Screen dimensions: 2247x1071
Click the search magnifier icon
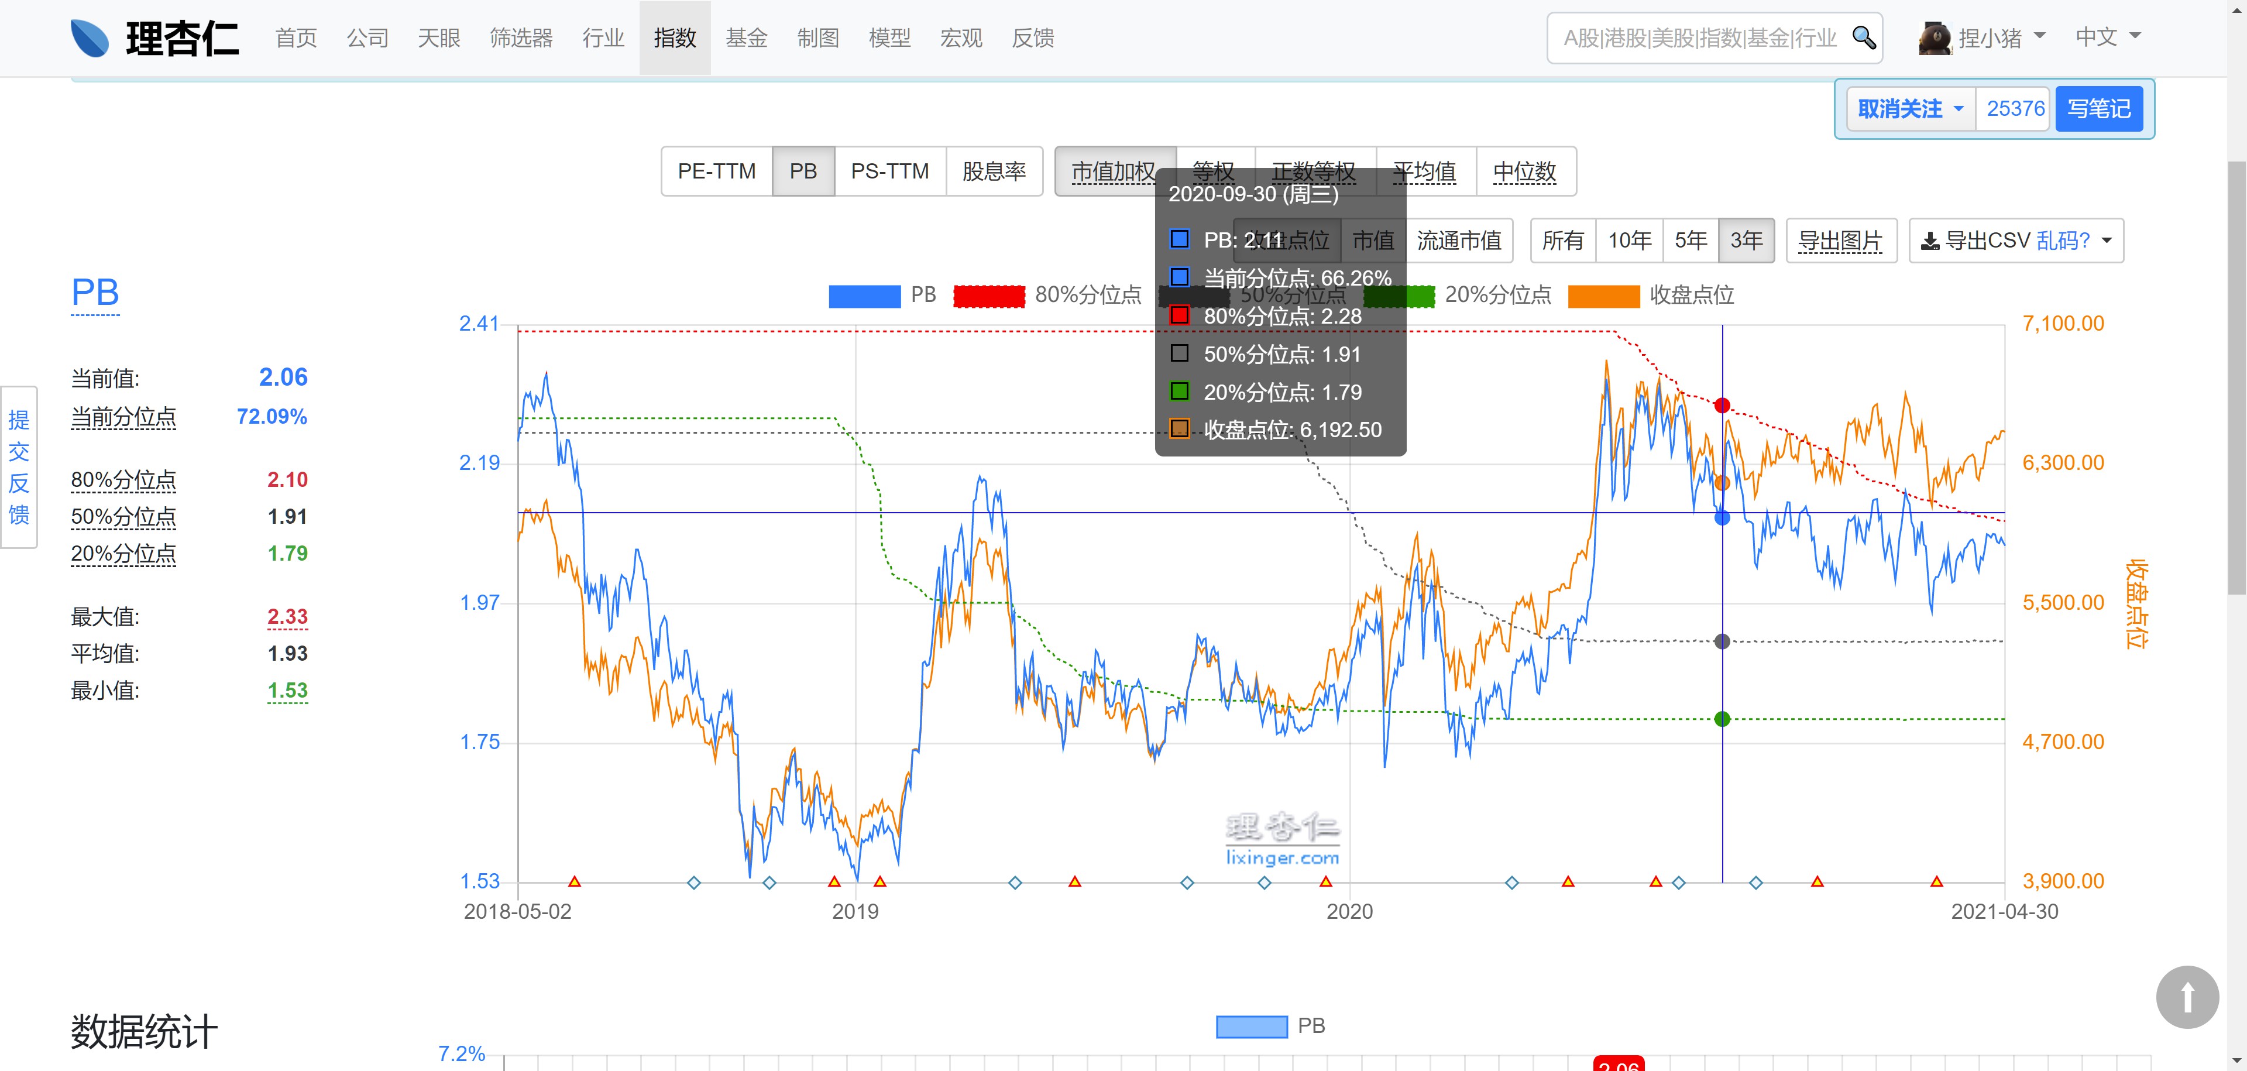click(x=1863, y=37)
